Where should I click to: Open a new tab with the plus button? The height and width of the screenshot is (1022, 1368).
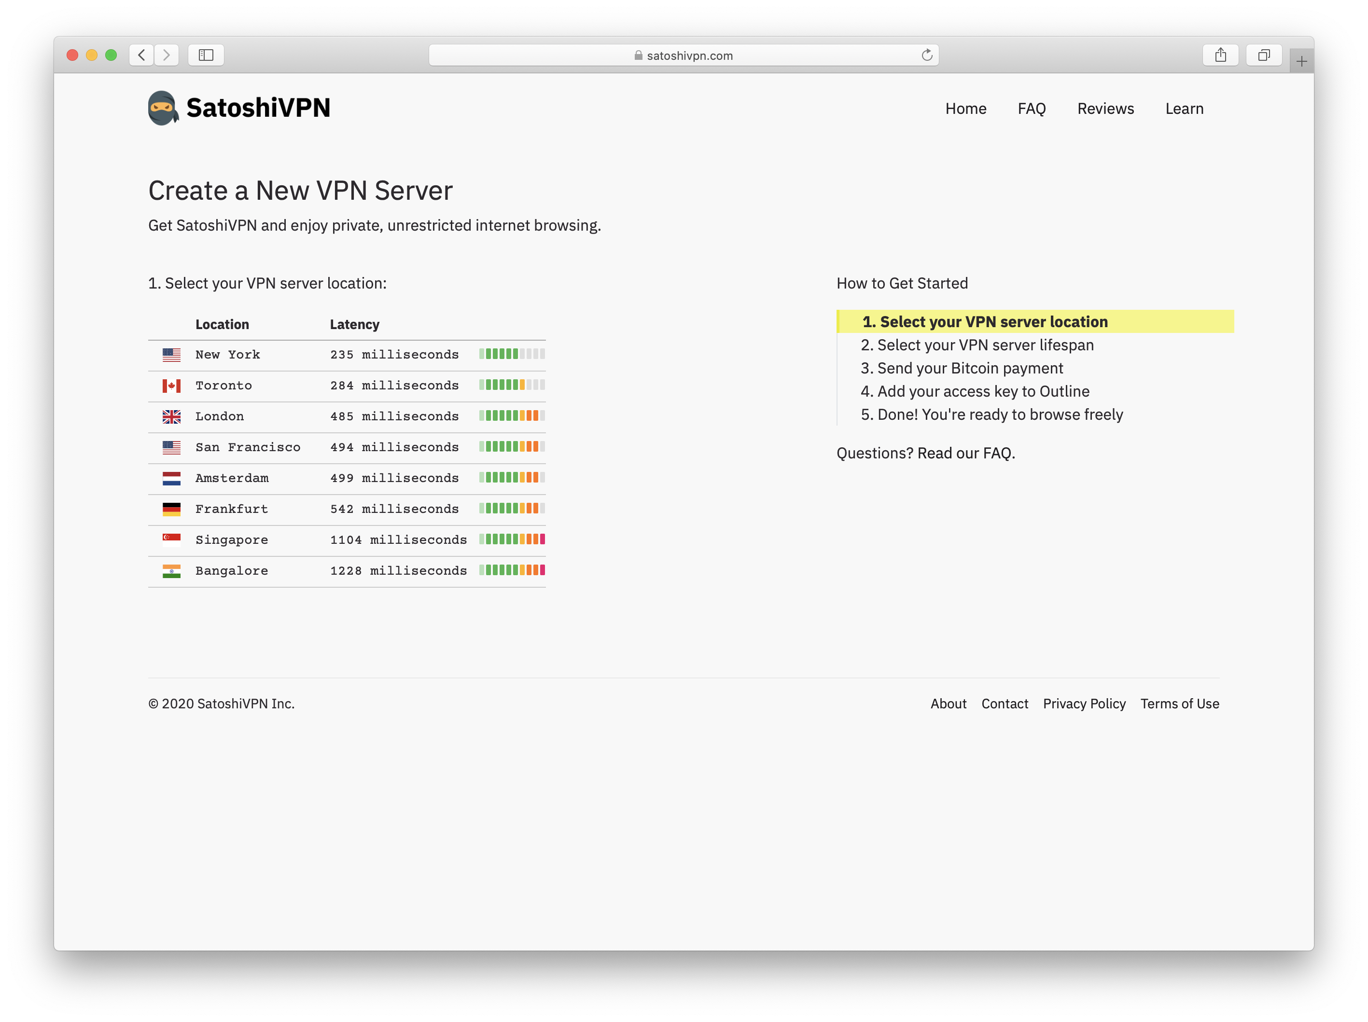1301,61
